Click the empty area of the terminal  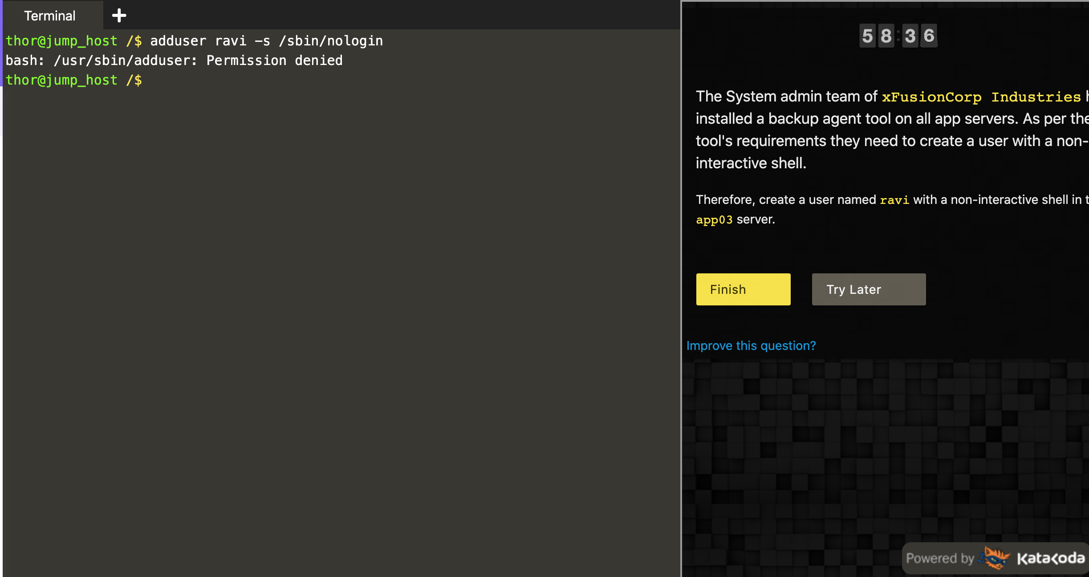coord(338,312)
